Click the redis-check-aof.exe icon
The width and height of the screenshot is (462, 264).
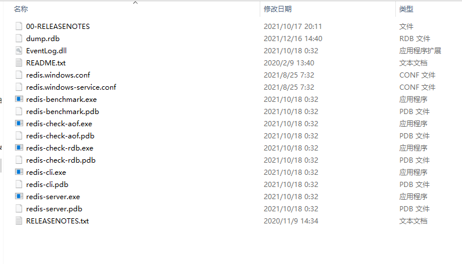click(x=19, y=123)
